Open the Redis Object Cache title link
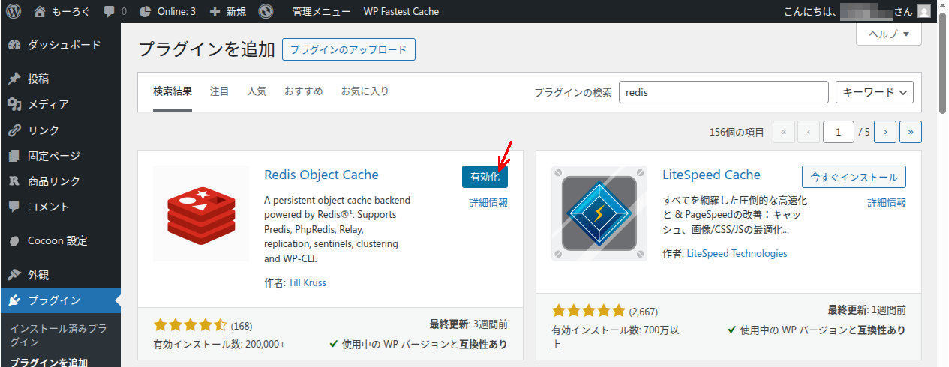The image size is (949, 367). click(321, 175)
